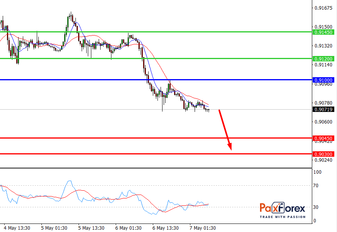Click the RSI 70 level label
The height and width of the screenshot is (232, 337).
(x=316, y=186)
